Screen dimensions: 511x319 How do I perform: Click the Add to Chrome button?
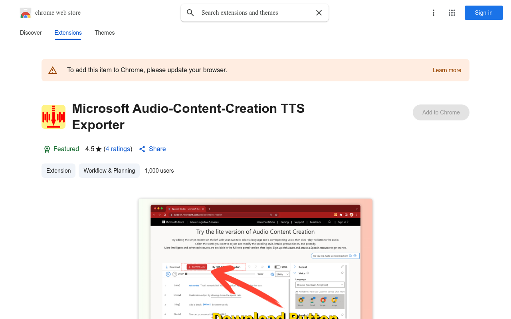(441, 112)
